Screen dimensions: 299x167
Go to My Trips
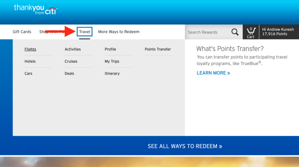(x=112, y=61)
